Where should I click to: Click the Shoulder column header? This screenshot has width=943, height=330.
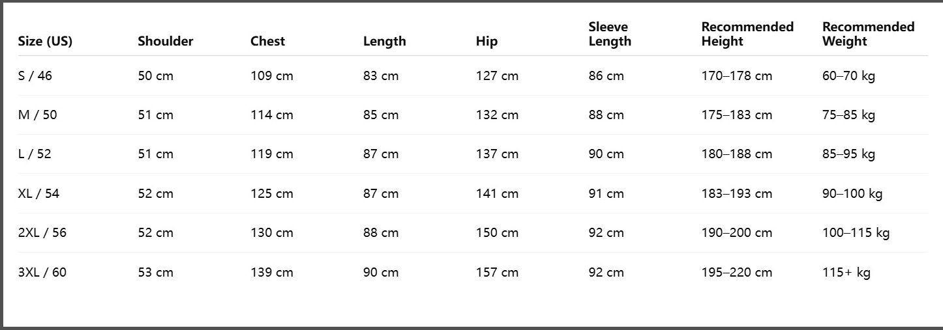[x=165, y=41]
